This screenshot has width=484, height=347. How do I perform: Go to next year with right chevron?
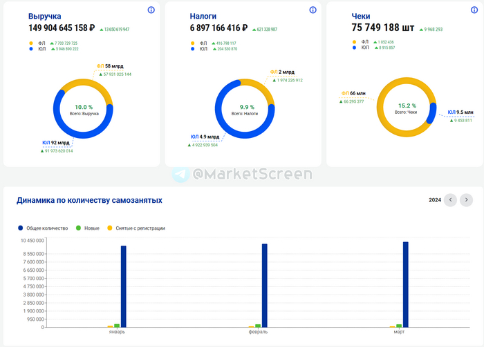coord(467,200)
